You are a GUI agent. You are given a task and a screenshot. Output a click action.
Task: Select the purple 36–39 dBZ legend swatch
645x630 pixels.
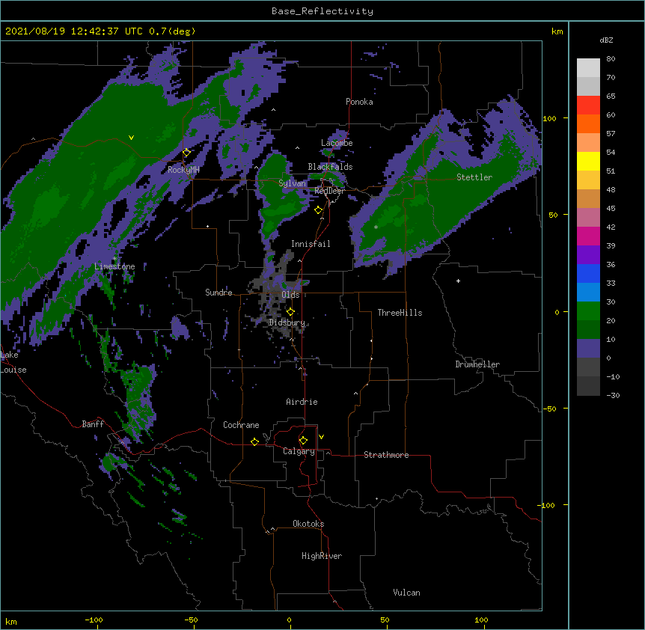[588, 255]
